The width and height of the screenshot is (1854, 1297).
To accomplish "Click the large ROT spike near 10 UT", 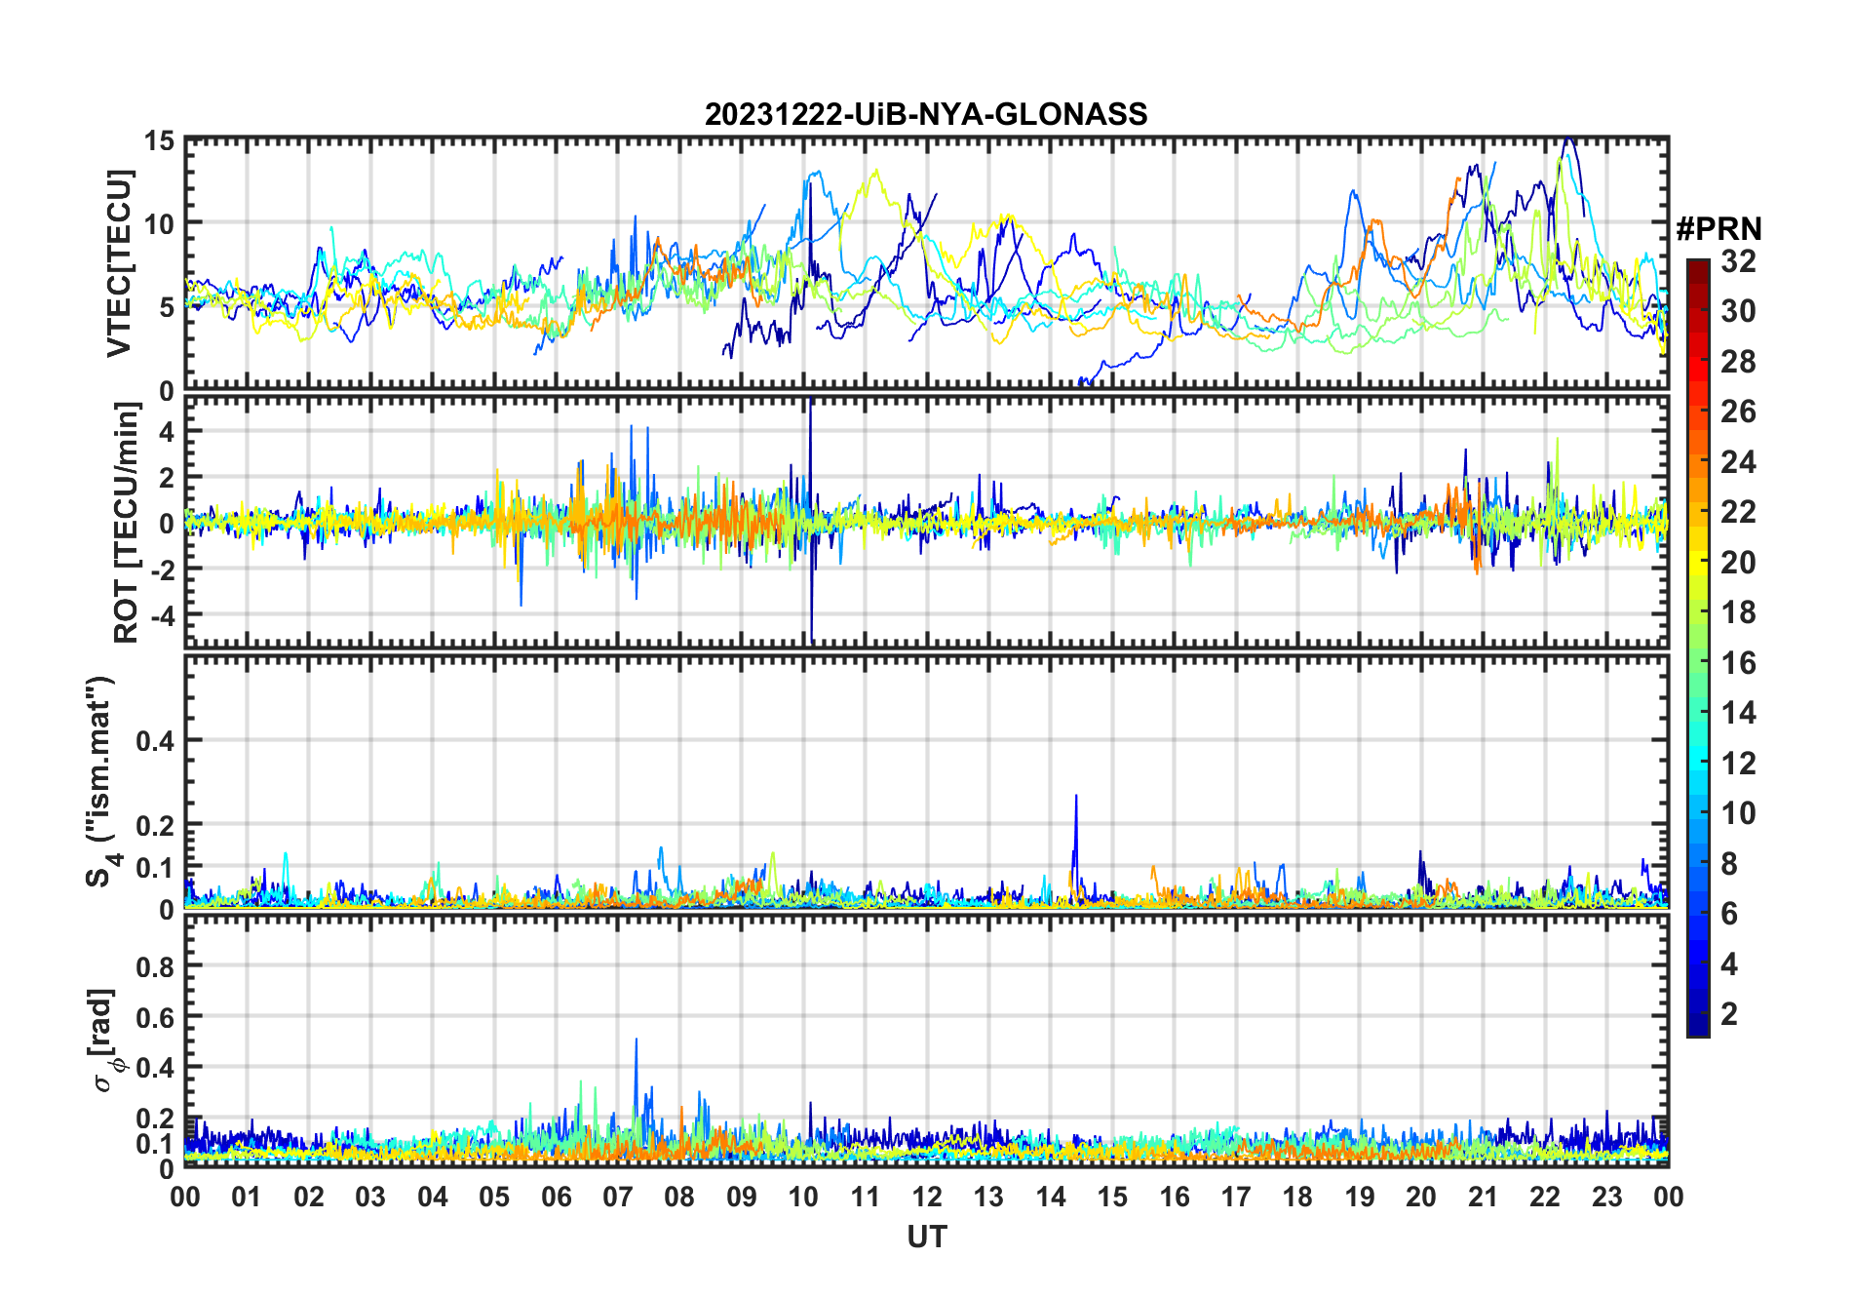I will pos(811,522).
